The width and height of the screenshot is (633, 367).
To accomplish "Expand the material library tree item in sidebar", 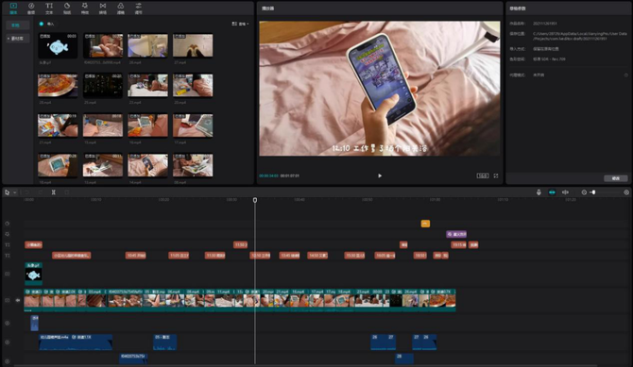I will [16, 39].
